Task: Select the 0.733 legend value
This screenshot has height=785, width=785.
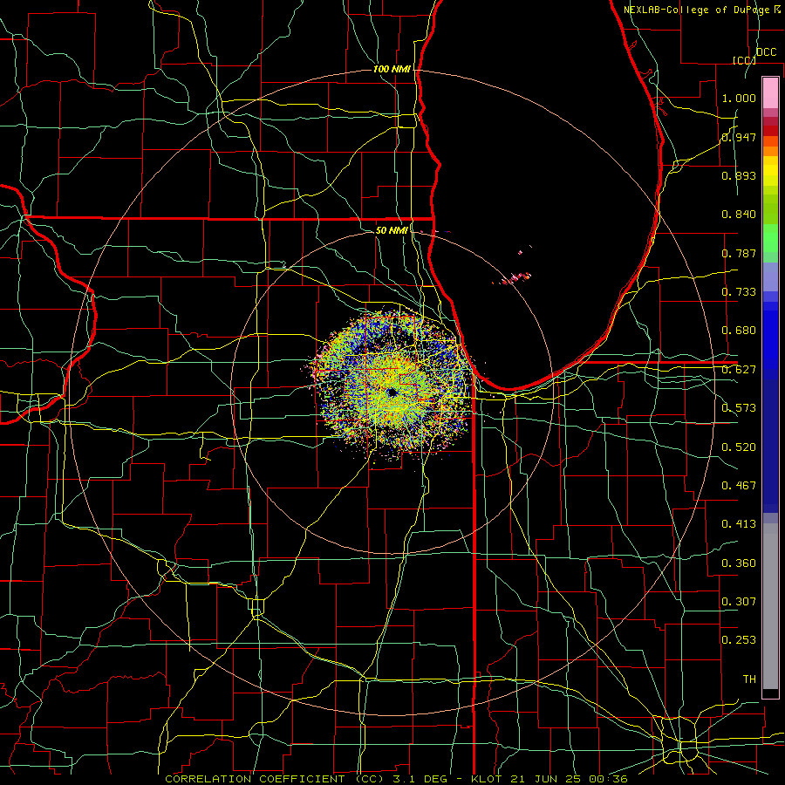Action: [x=739, y=292]
